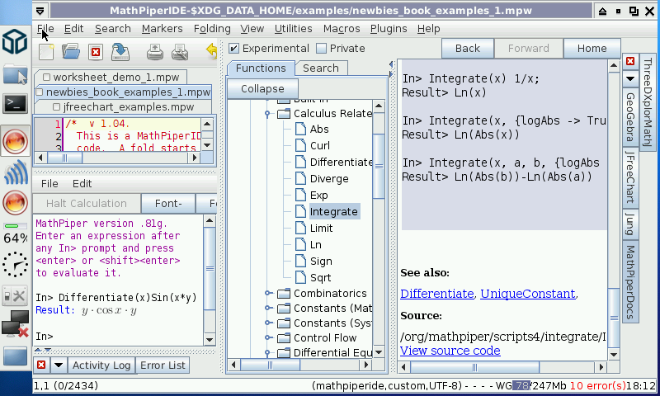Screen dimensions: 660x396
Task: Click the clock icon in side panel
Action: [x=15, y=264]
